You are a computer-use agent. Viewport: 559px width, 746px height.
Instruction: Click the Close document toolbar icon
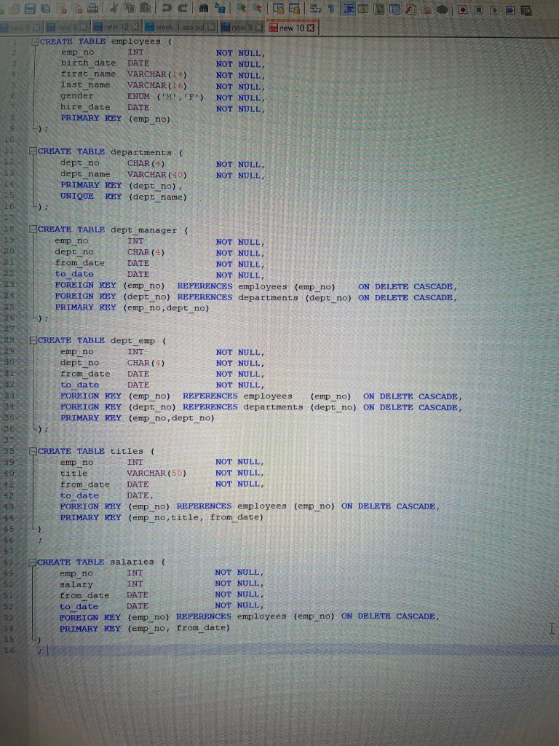(63, 9)
